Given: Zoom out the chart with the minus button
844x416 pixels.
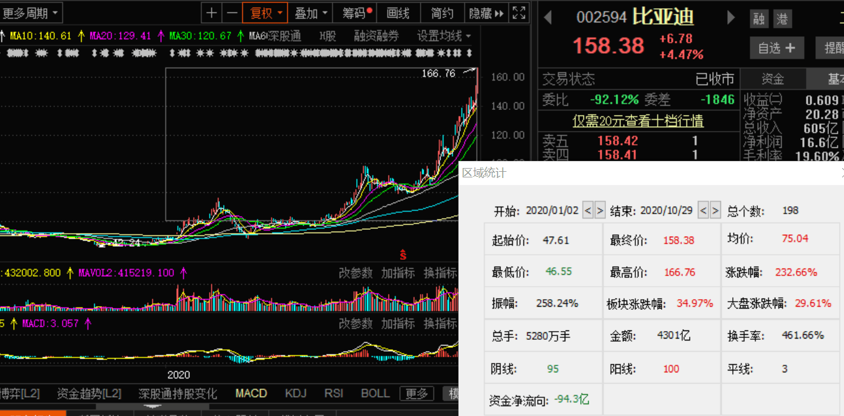Looking at the screenshot, I should 232,12.
